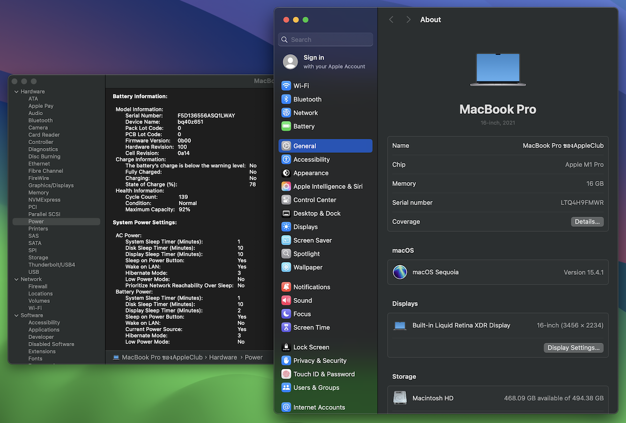
Task: Select Thunderbolt/USB4 in System Information
Action: coord(52,265)
